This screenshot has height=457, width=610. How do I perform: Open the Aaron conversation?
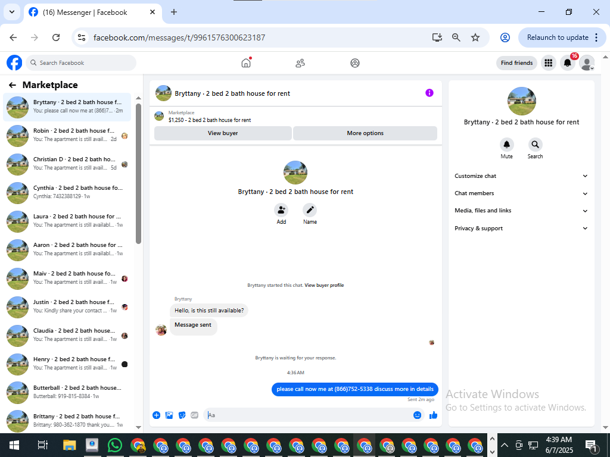(x=67, y=249)
